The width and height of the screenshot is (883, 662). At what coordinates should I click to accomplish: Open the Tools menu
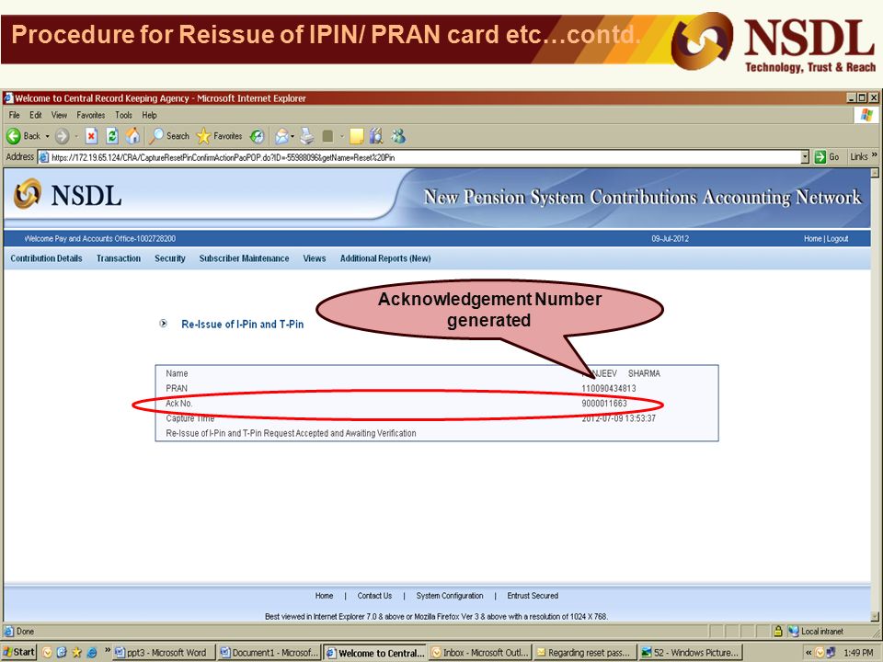point(123,116)
